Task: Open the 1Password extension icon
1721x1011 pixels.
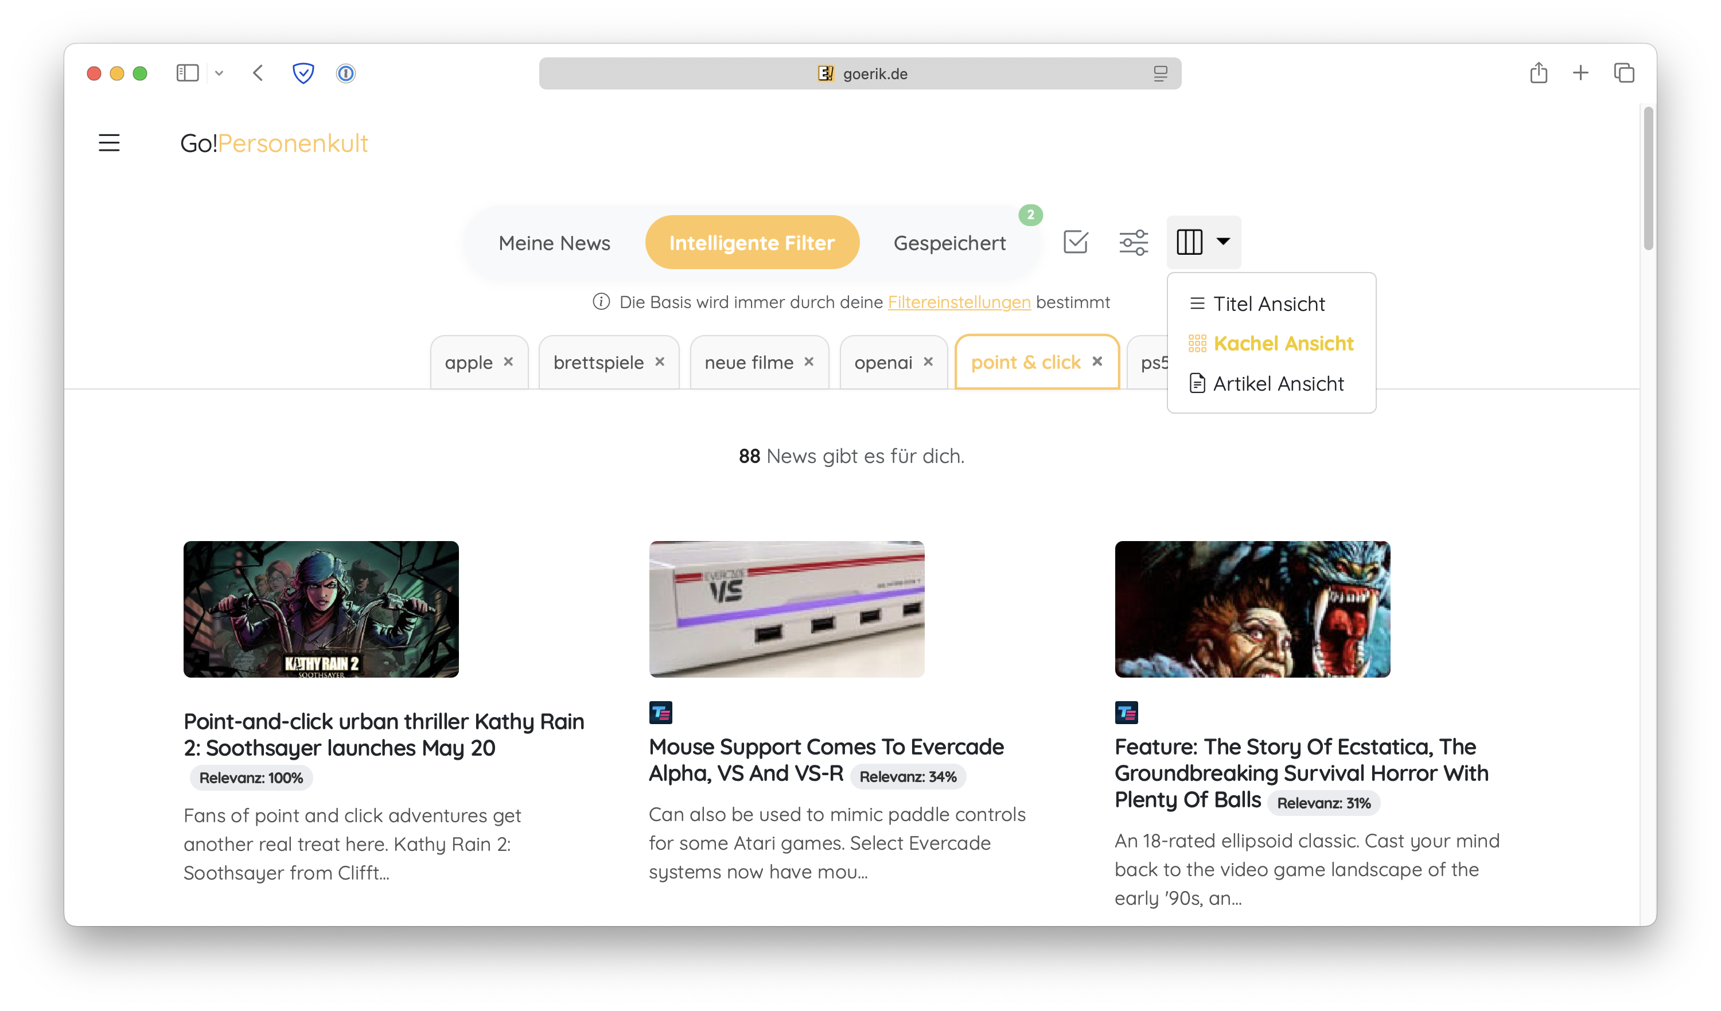Action: point(345,73)
